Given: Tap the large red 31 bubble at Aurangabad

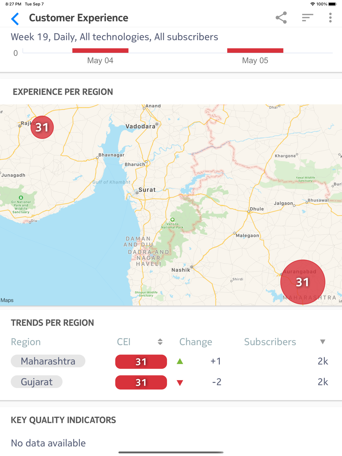Looking at the screenshot, I should [303, 282].
